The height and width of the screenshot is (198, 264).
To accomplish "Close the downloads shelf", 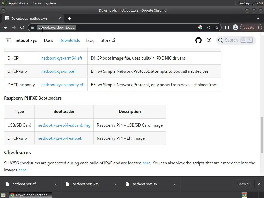I will pos(259,184).
